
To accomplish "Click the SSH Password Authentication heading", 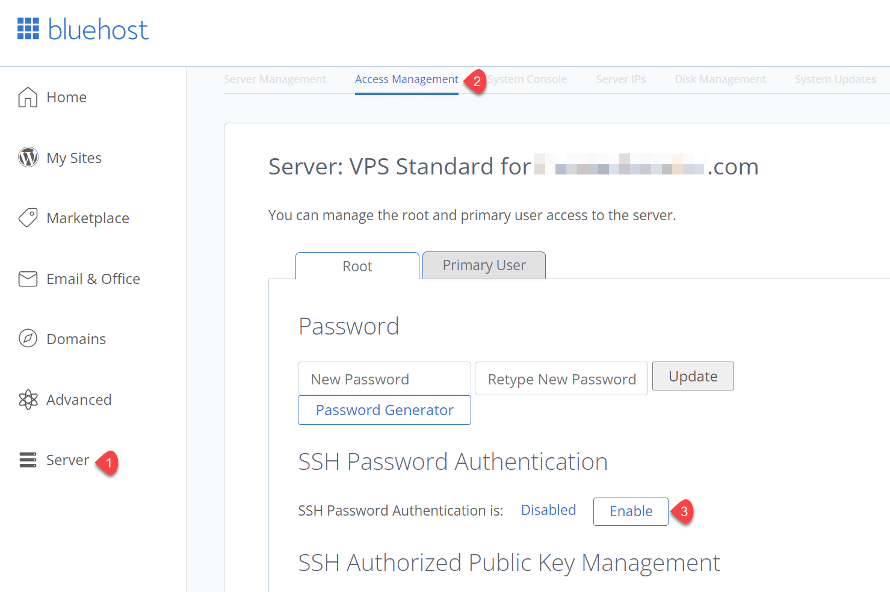I will (x=453, y=462).
